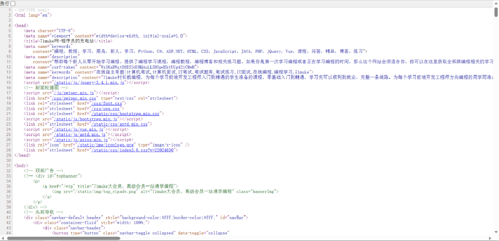Open the /css/ups.css link
This screenshot has width=499, height=241.
tap(106, 109)
